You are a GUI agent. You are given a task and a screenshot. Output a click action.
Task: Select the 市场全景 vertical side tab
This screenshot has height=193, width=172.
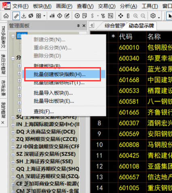point(3,88)
